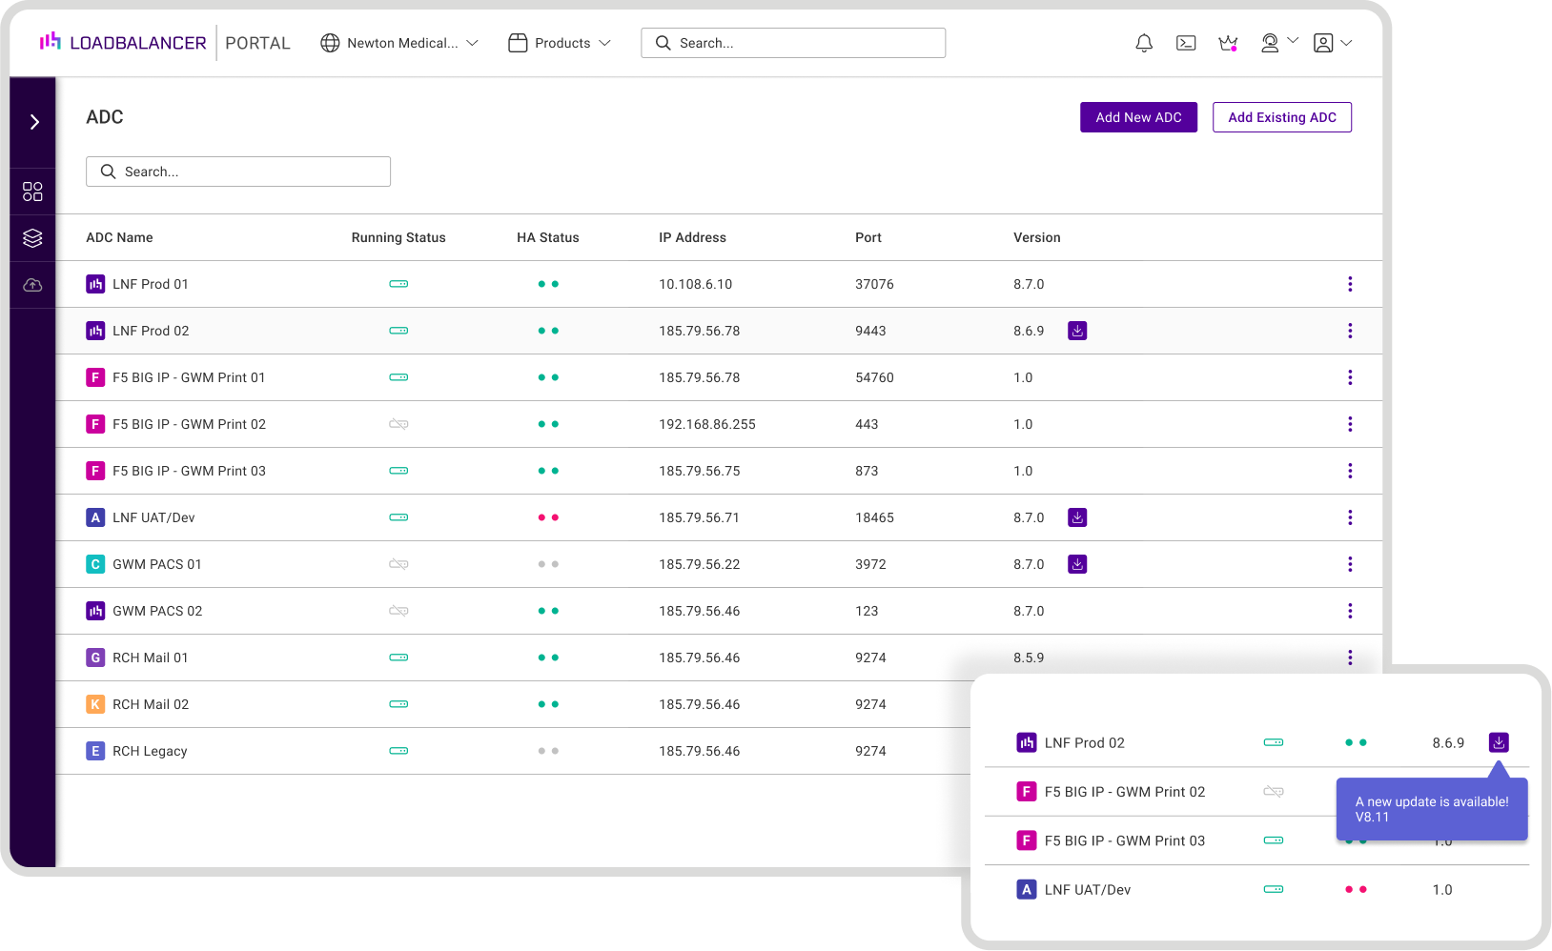Click the purple G icon of RCH Mail 01
Viewport: 1552px width, 951px height.
[95, 658]
